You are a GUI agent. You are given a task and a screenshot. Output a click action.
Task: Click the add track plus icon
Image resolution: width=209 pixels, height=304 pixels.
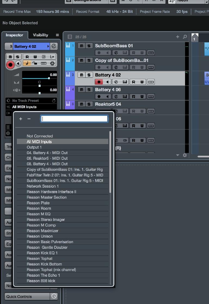tap(177, 37)
